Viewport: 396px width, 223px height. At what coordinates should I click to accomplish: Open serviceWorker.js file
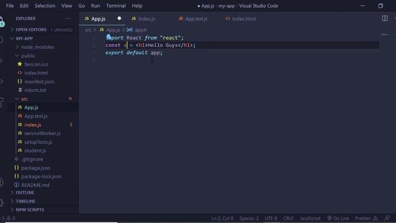click(42, 133)
